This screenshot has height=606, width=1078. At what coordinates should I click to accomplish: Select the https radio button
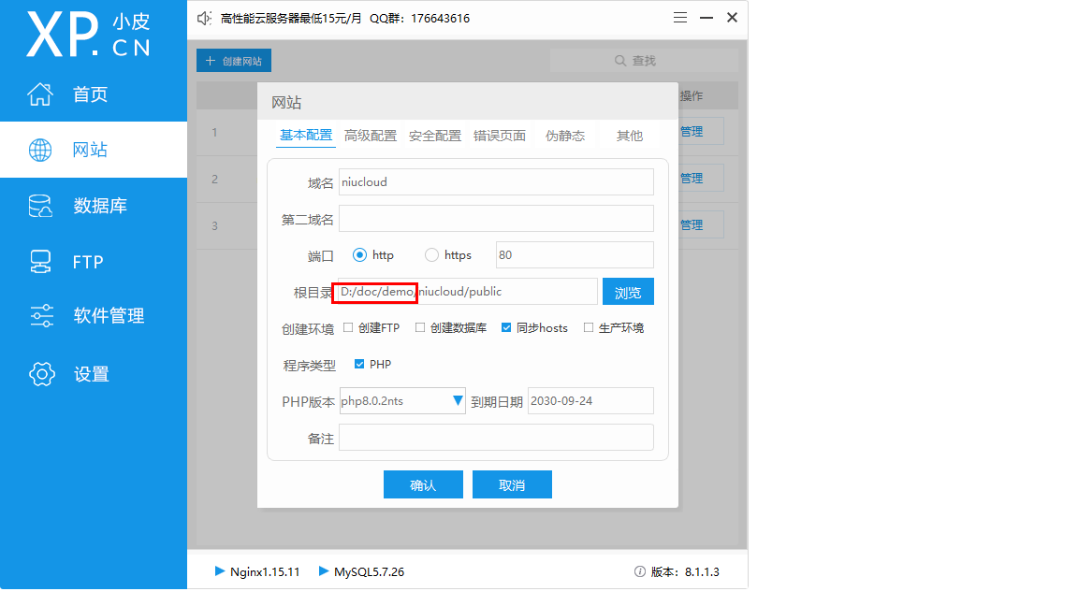click(x=431, y=255)
